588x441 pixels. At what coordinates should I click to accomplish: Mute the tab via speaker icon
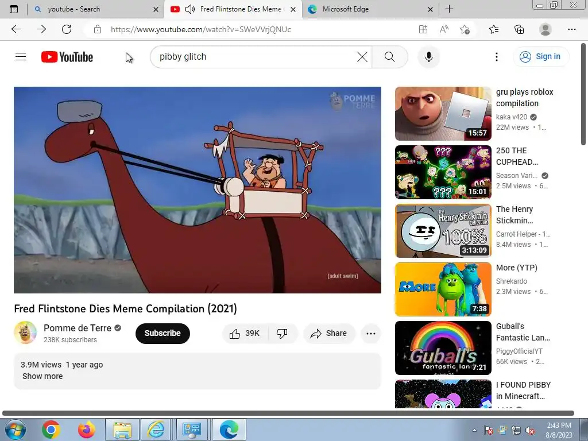pos(190,9)
